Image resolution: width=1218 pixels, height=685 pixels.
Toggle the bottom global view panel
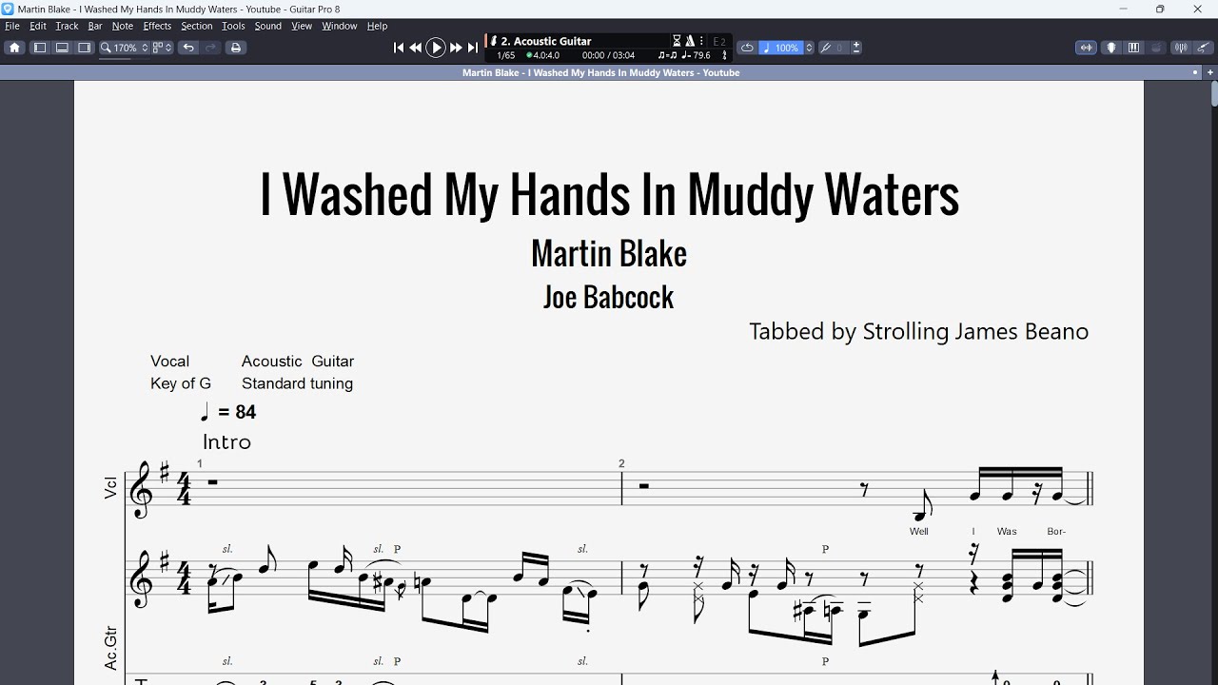pos(62,48)
